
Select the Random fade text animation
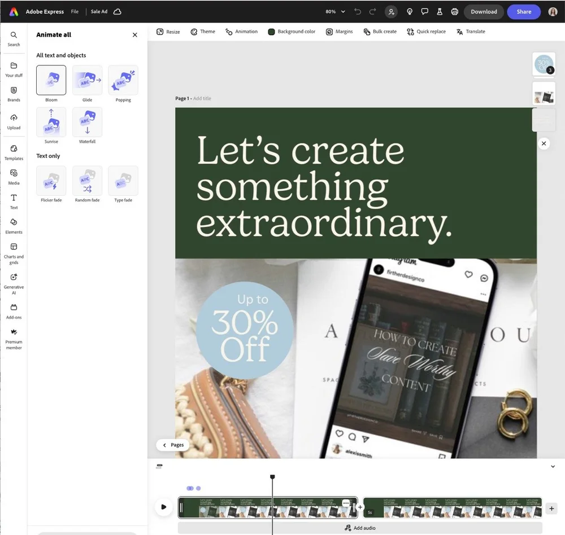point(87,181)
